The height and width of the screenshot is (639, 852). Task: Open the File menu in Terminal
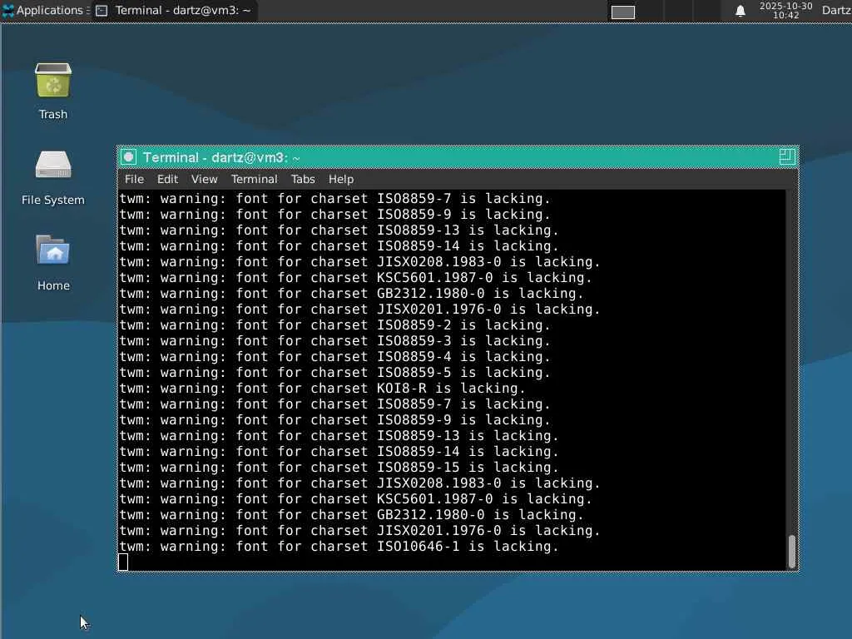[x=134, y=180]
